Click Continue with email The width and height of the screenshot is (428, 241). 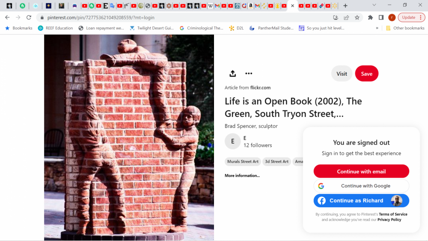[x=361, y=171]
